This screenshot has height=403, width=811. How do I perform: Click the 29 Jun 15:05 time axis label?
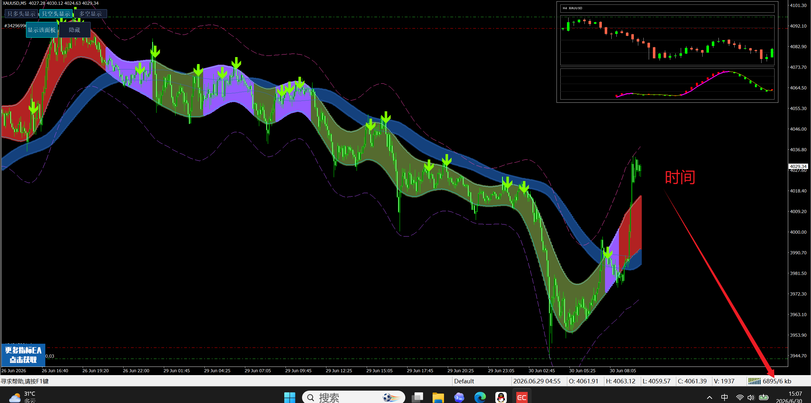pyautogui.click(x=379, y=371)
